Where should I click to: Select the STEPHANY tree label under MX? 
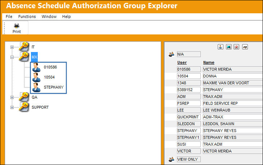pos(54,87)
